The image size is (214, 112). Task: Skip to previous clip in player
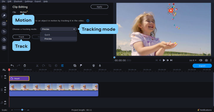[156, 60]
